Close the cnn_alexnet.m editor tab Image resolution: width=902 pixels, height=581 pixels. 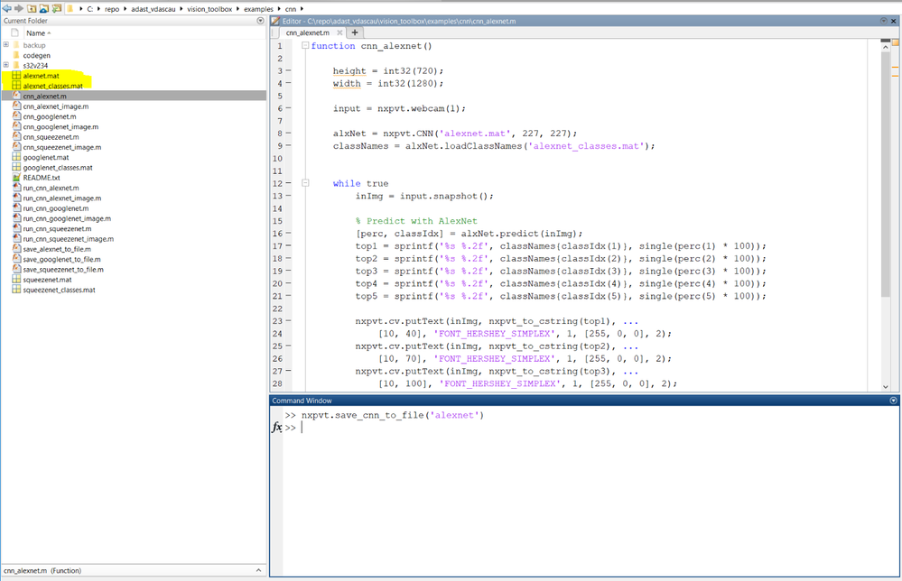point(340,32)
